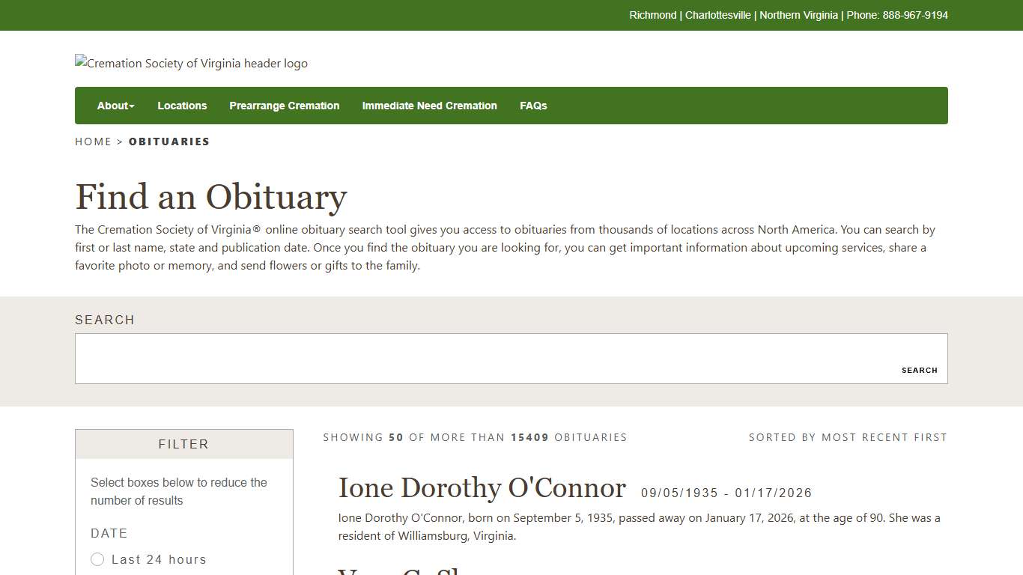Image resolution: width=1023 pixels, height=575 pixels.
Task: Select FAQs in the navigation bar
Action: point(533,106)
